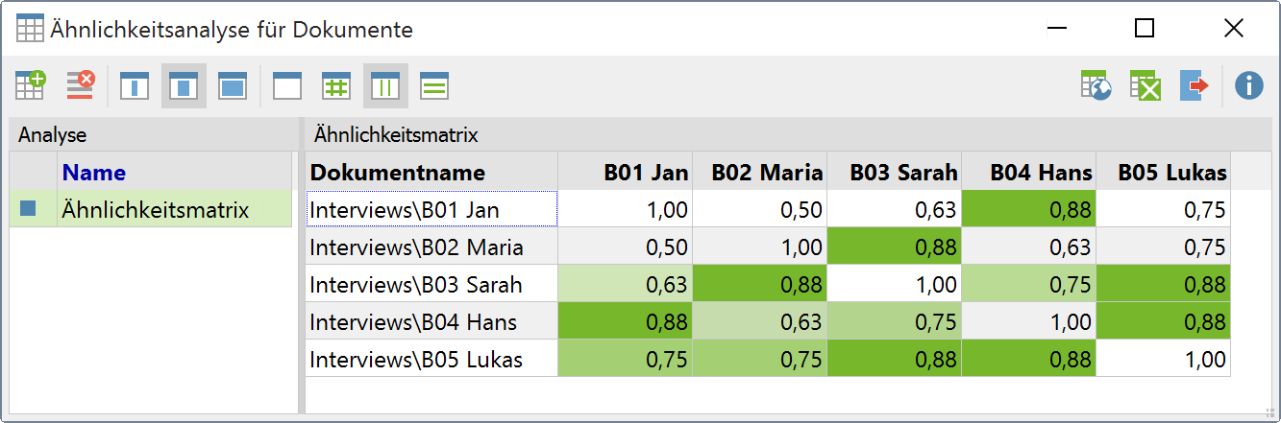
Task: Select the Interviews\B05 Lukas row label
Action: [x=416, y=359]
